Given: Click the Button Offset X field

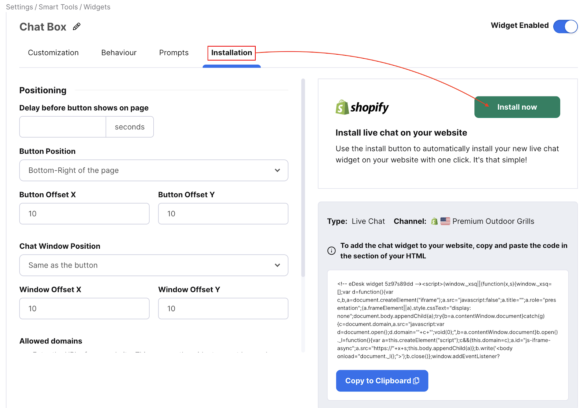Looking at the screenshot, I should 84,214.
